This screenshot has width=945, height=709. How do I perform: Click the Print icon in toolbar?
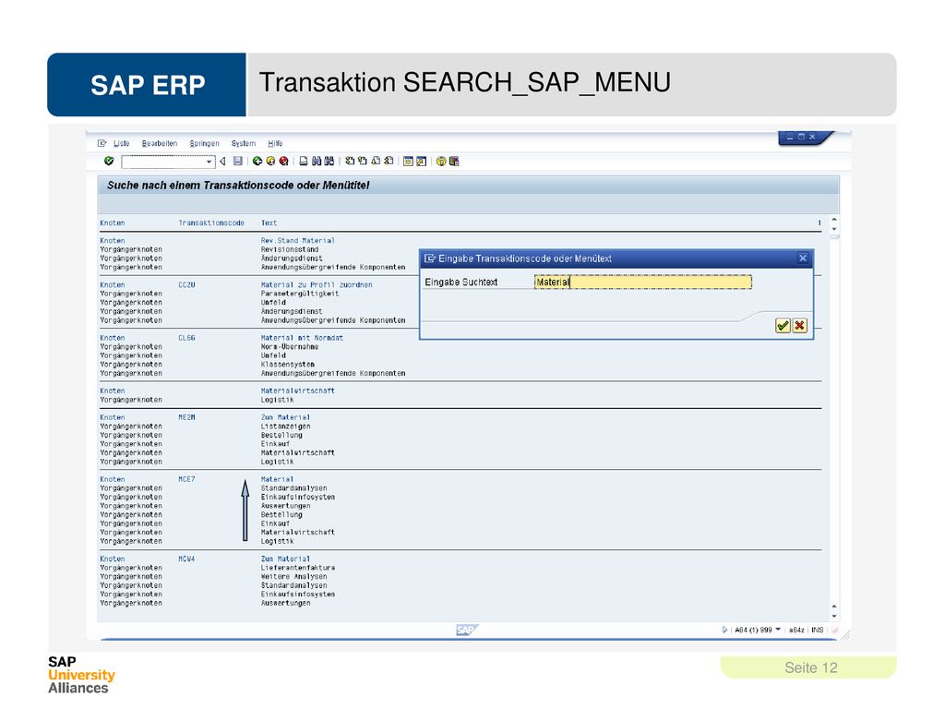pyautogui.click(x=304, y=161)
